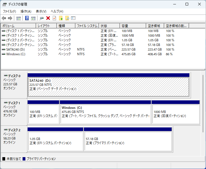Select the Windows (C:) volume name in list

pos(16,54)
